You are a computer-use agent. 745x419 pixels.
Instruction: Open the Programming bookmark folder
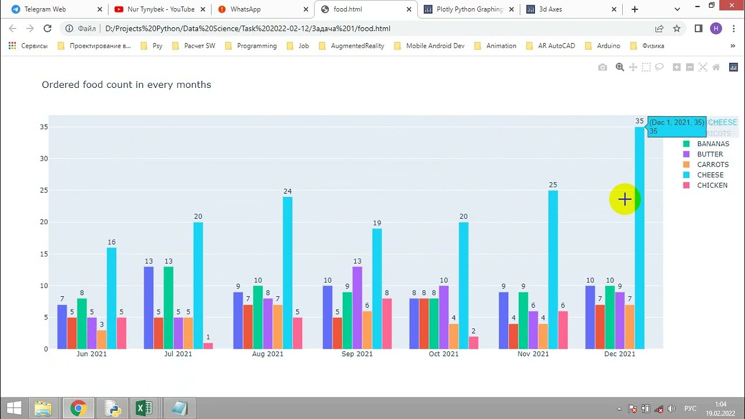[x=251, y=45]
